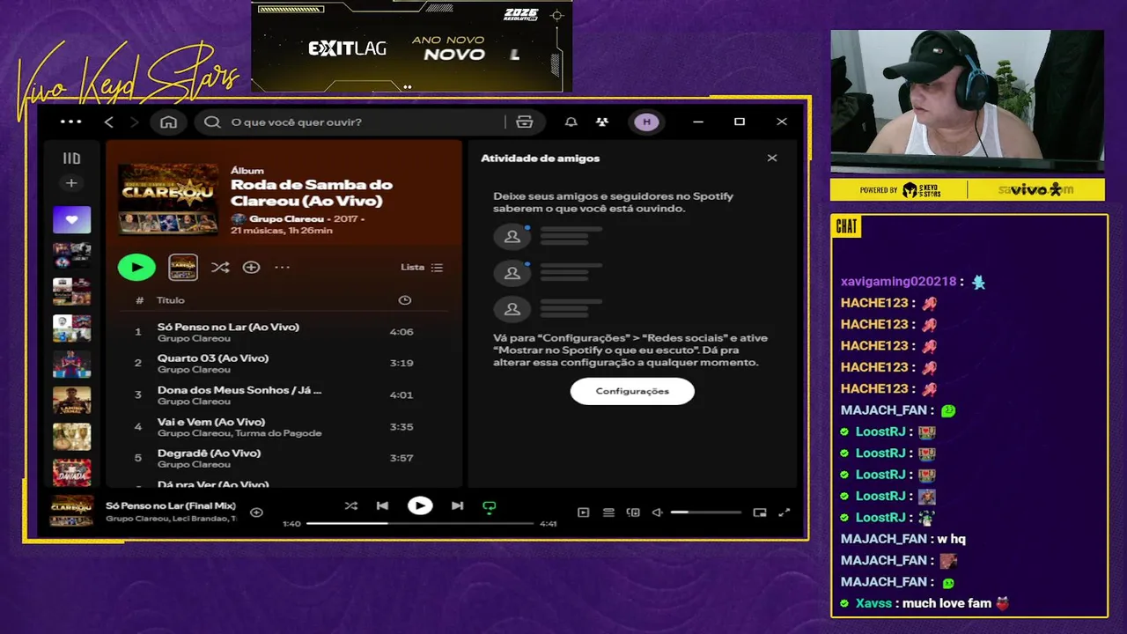
Task: Open the Spotify Home page
Action: [168, 122]
